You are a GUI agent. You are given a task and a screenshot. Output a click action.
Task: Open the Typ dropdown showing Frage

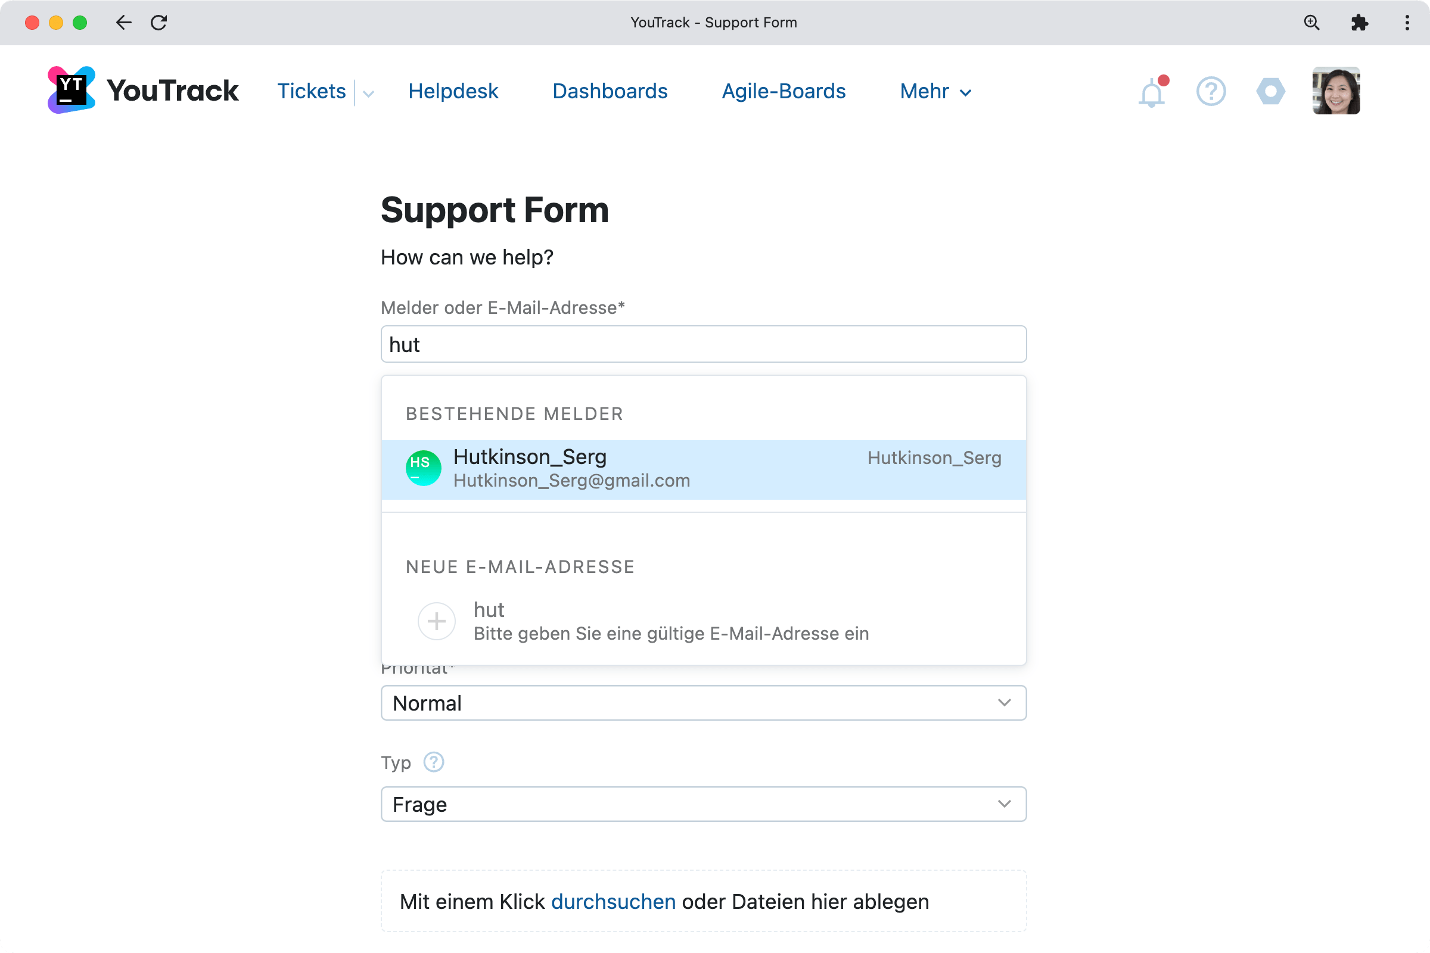tap(702, 803)
